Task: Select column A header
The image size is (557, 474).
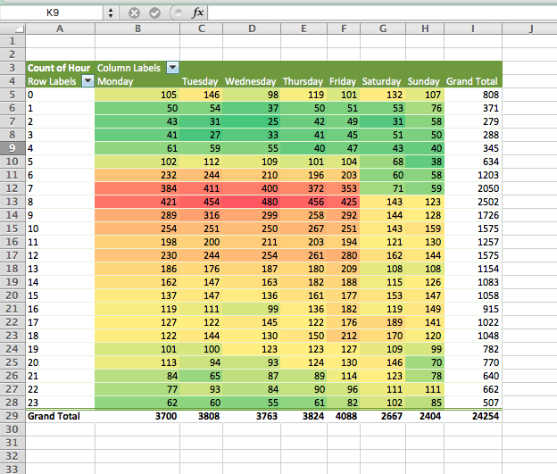Action: click(x=60, y=29)
